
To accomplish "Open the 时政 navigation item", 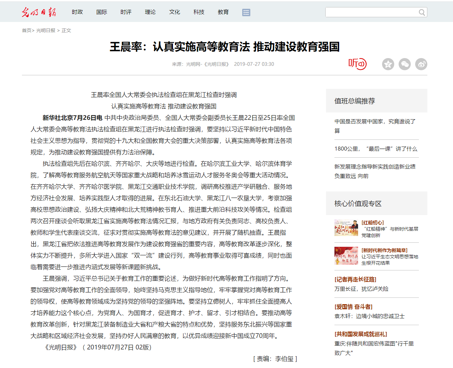I will point(77,12).
